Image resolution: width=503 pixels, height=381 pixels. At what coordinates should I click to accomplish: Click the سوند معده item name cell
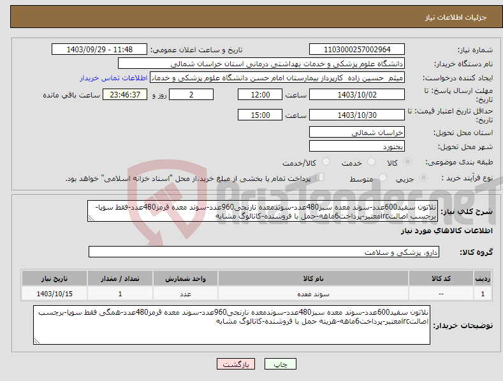(313, 294)
